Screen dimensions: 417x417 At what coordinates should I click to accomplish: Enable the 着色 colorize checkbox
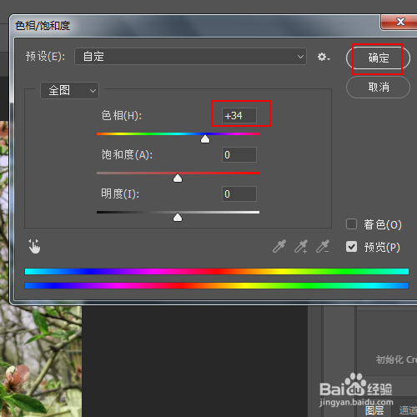351,224
